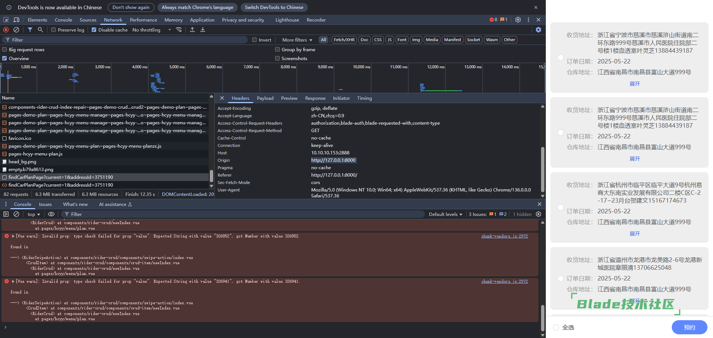Click the 3 Issues indicator in the console

coord(488,214)
